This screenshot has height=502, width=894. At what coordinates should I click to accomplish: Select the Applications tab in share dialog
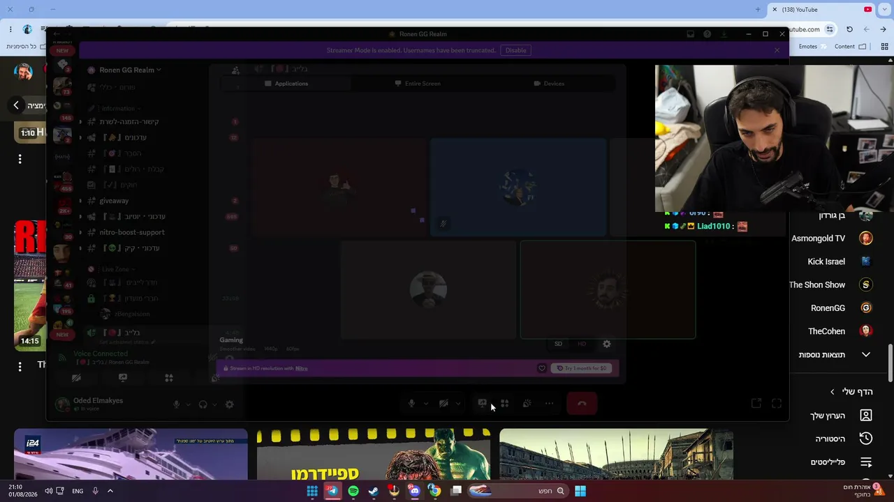pyautogui.click(x=286, y=84)
